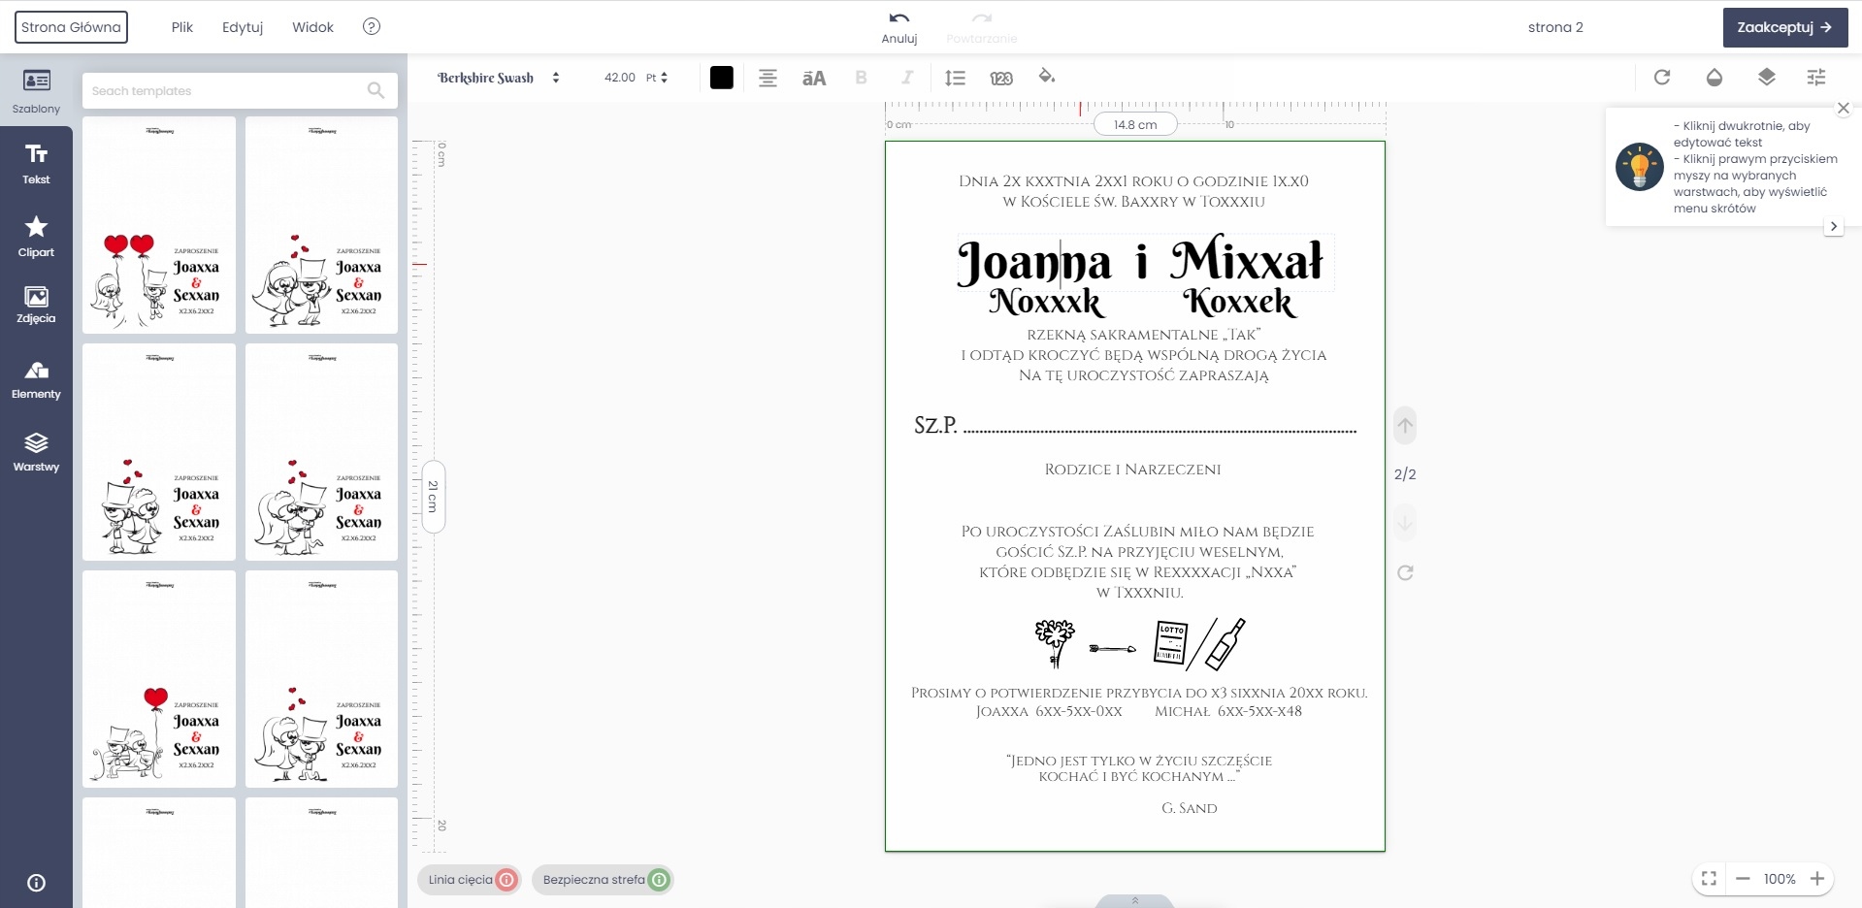Open the Edytuj menu
This screenshot has height=908, width=1862.
click(x=243, y=27)
